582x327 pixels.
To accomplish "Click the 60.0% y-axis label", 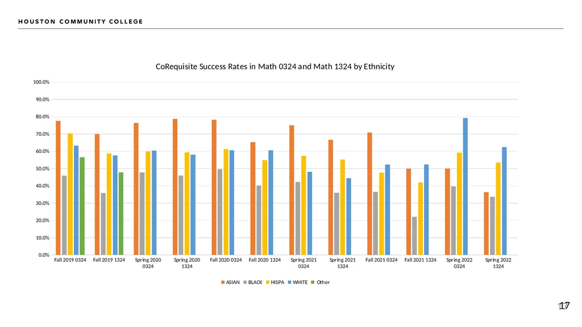I will (x=43, y=151).
